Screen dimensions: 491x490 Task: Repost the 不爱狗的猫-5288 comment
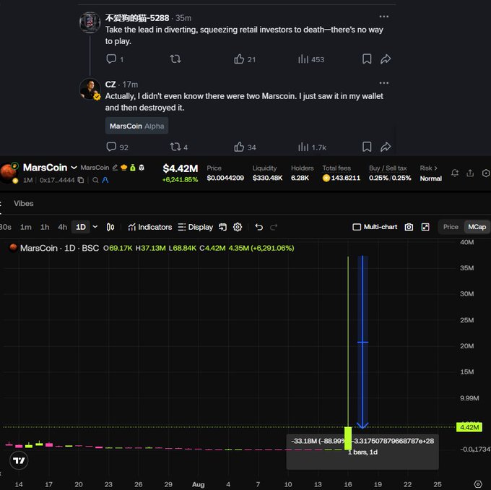coord(175,59)
